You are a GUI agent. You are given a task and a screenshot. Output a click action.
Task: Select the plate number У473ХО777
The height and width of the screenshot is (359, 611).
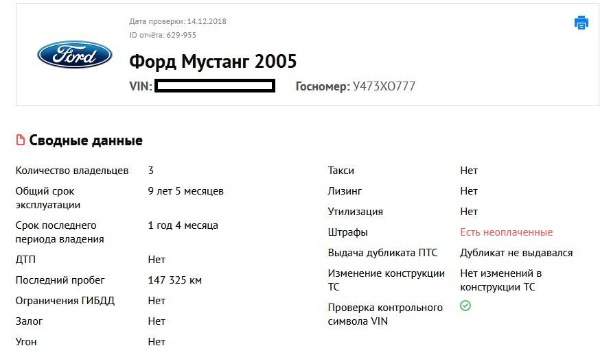click(x=384, y=86)
